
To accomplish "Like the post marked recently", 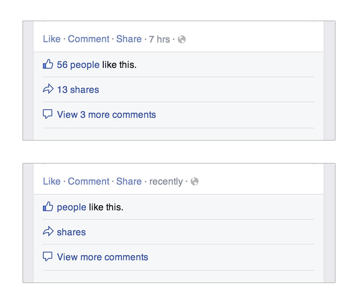I will point(52,181).
